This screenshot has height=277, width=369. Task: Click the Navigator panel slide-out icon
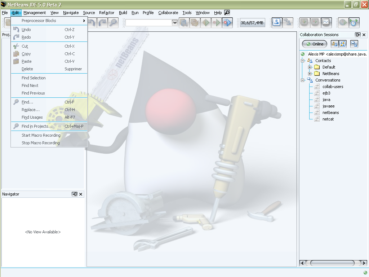[x=74, y=194]
